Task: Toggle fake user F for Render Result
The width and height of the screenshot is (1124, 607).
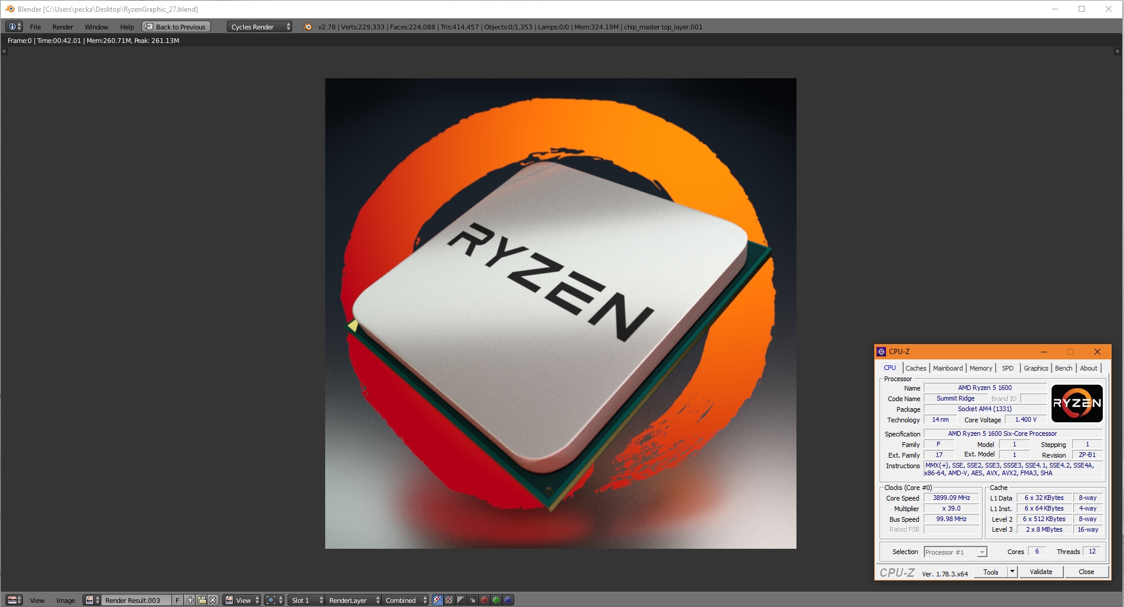Action: click(x=177, y=600)
